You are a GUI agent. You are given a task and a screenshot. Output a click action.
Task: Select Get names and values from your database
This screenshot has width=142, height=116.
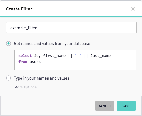click(9, 43)
